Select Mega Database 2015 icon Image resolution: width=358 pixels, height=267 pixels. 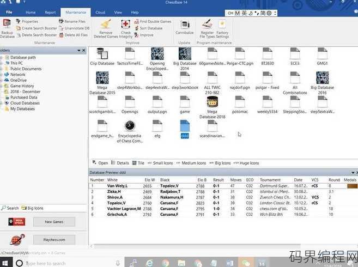(102, 83)
